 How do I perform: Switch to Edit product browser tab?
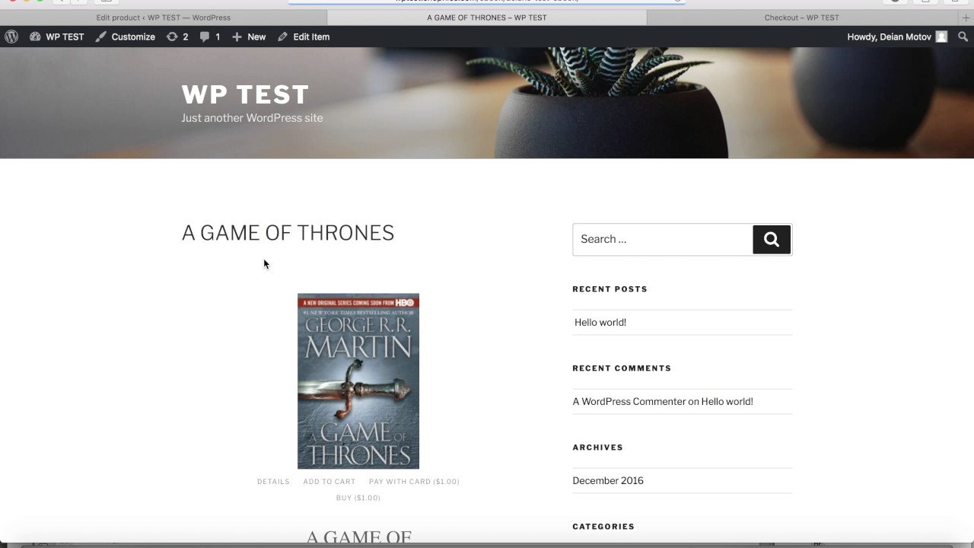164,18
